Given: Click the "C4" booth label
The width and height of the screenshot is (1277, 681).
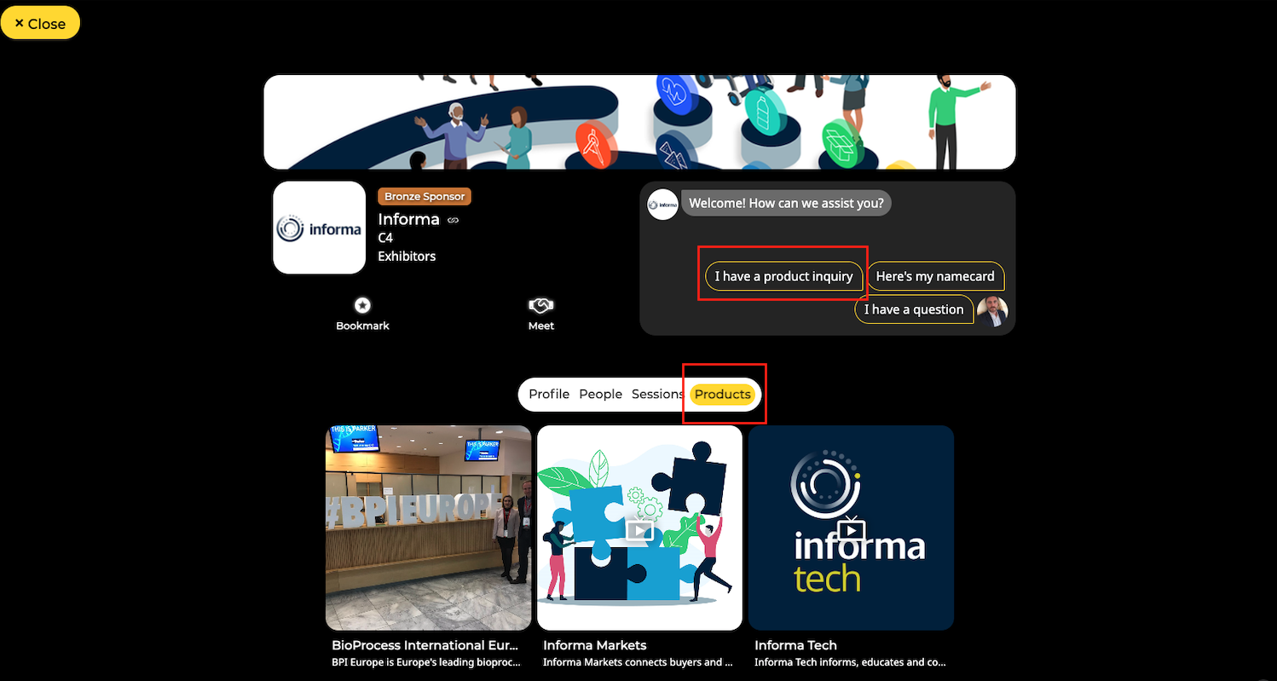Looking at the screenshot, I should coord(385,238).
